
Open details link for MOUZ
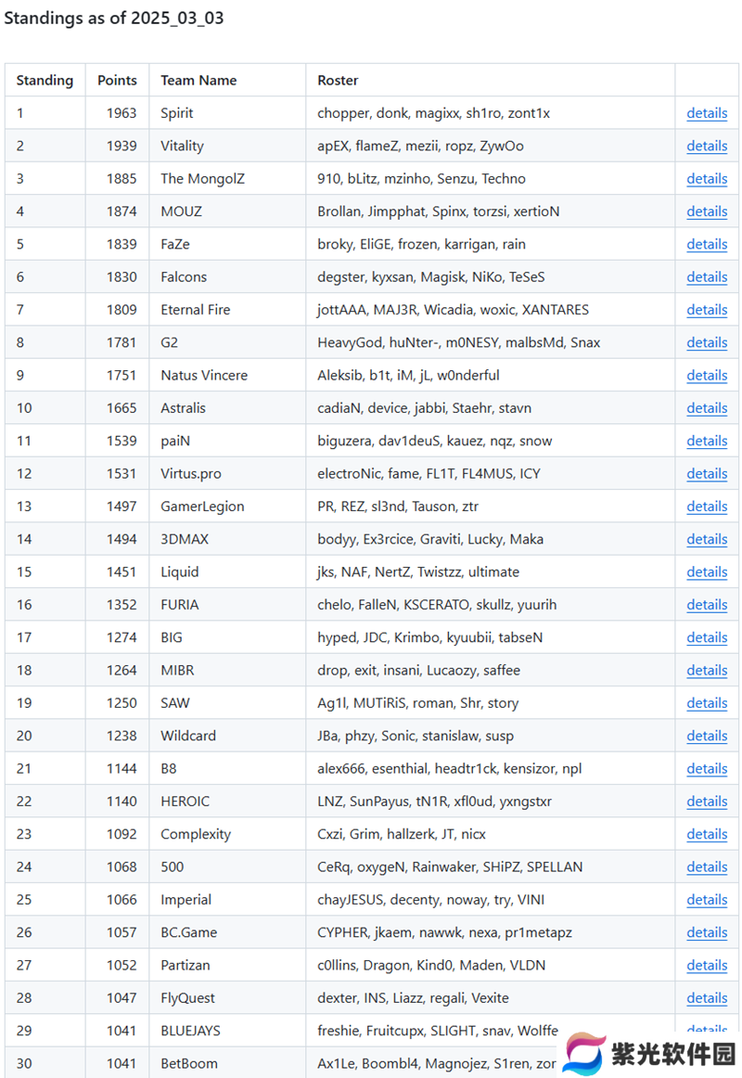pos(706,212)
